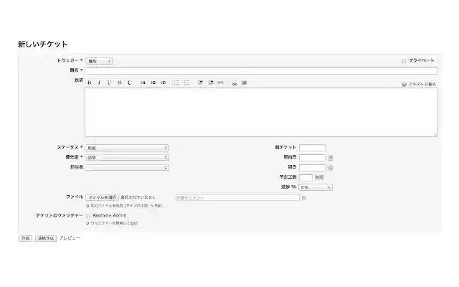Focus the estimated hours input field
Screen dimensions: 459x287
(x=306, y=178)
